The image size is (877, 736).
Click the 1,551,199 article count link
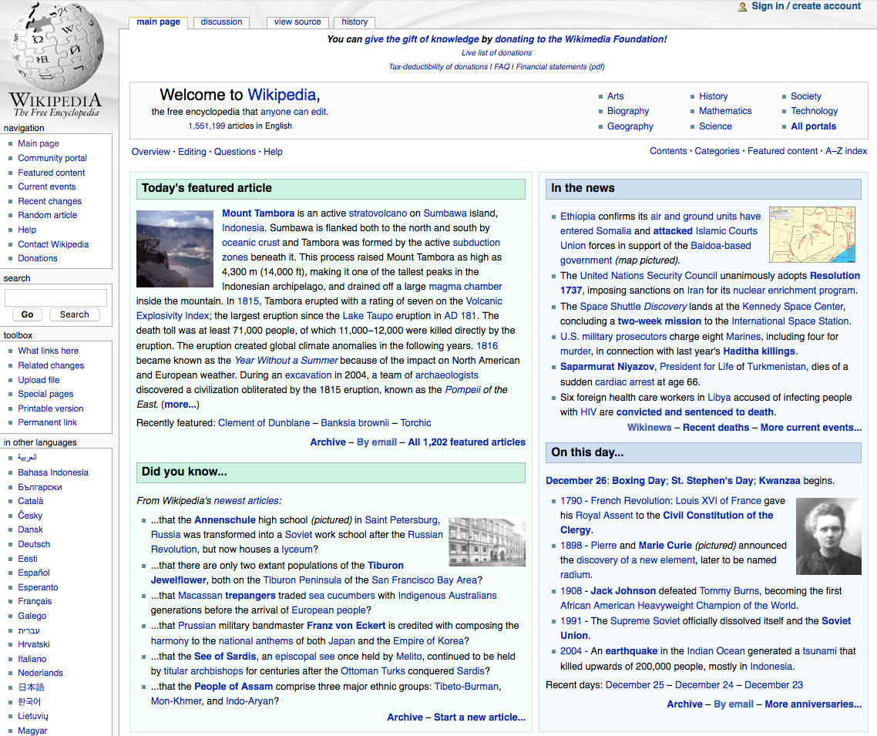point(207,126)
